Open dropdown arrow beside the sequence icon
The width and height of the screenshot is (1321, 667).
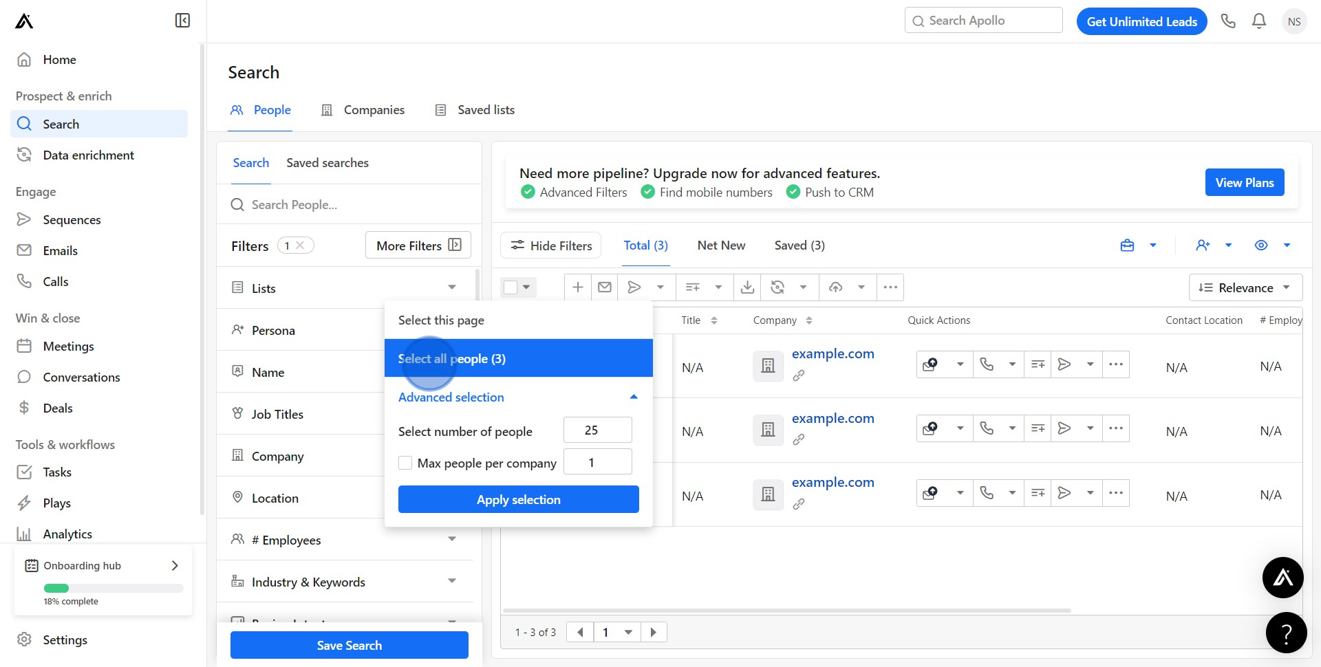660,287
